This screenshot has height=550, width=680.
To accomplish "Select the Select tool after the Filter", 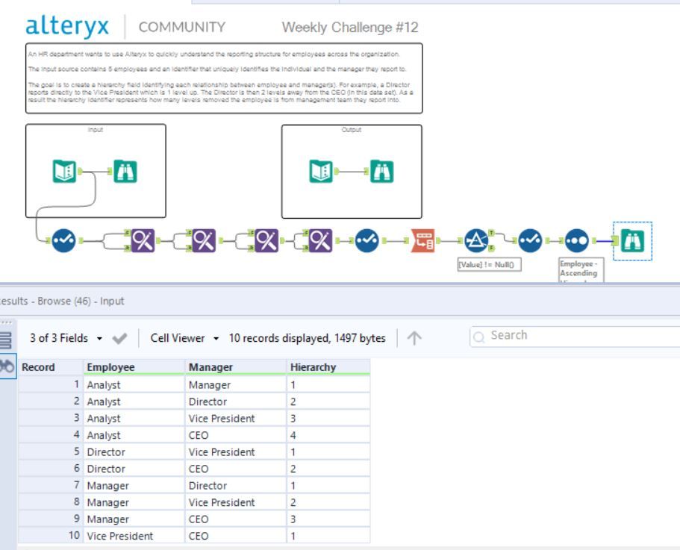I will (531, 240).
